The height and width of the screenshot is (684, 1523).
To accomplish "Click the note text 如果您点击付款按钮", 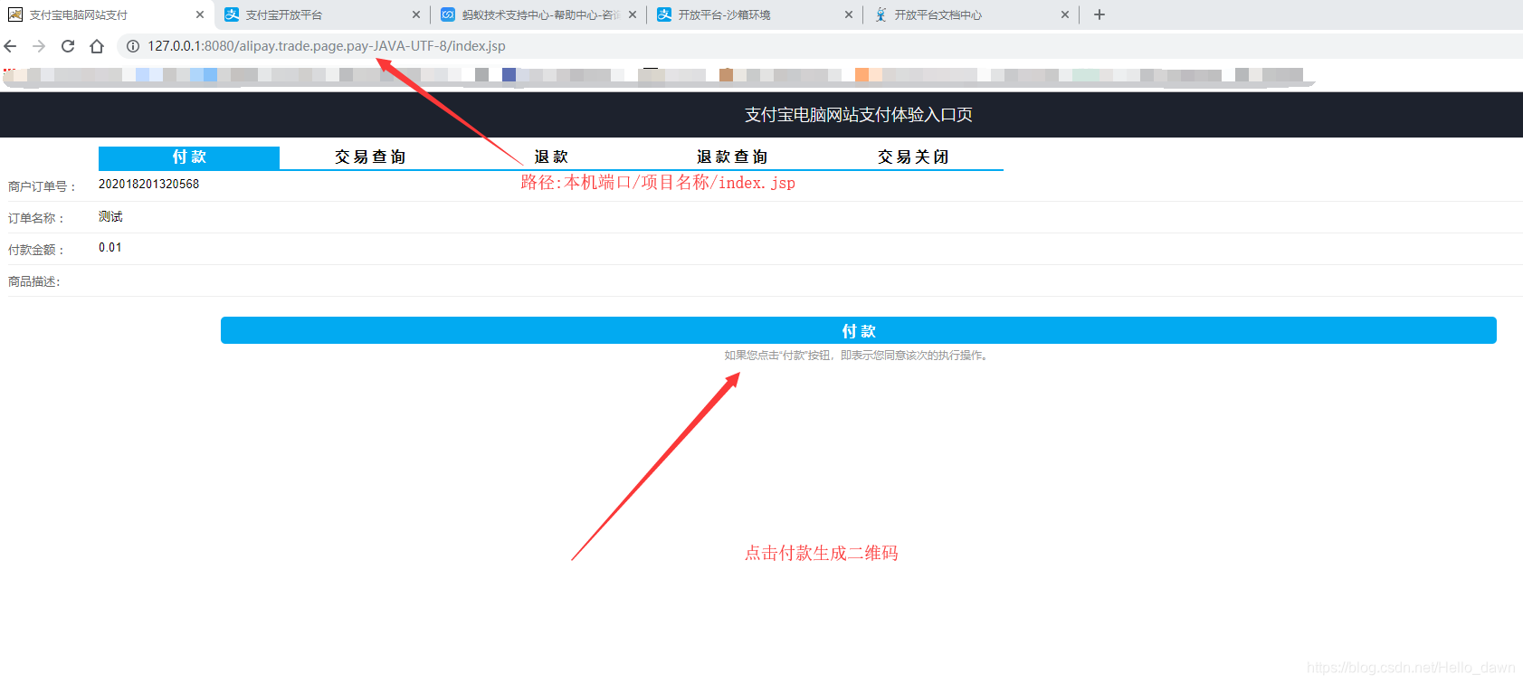I will pos(858,356).
